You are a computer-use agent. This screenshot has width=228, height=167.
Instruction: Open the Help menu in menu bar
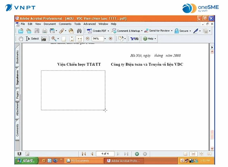click(114, 24)
